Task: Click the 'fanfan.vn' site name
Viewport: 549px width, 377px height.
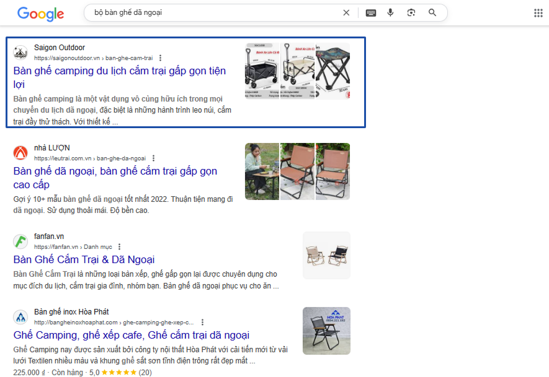Action: (x=49, y=236)
